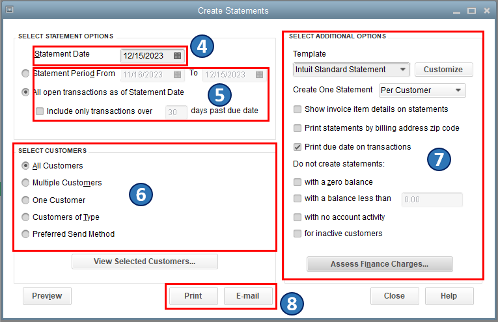This screenshot has height=322, width=498.
Task: Click the Close button at bottom
Action: [394, 296]
